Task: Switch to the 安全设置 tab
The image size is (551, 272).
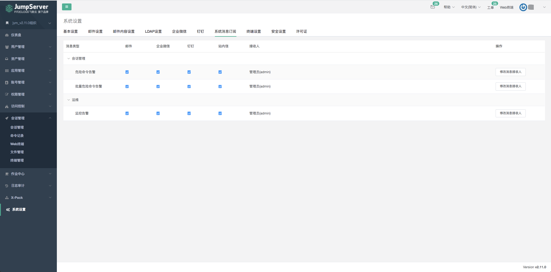Action: [278, 32]
